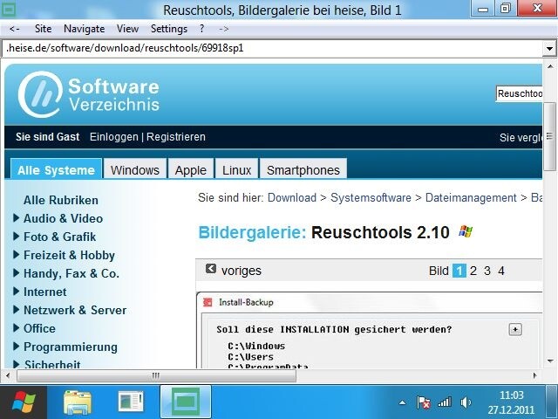Viewport: 558px width, 419px height.
Task: Select the Linux tab
Action: (x=237, y=169)
